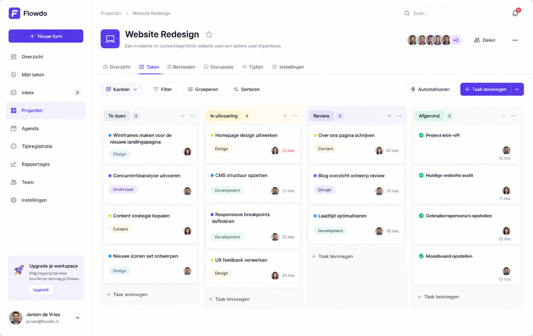Uncheck completed Huidige website audit task

(421, 175)
